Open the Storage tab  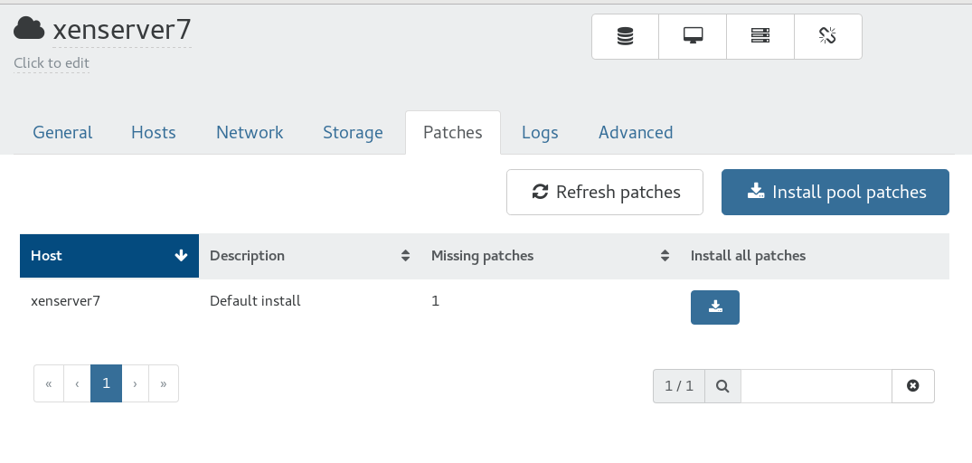pos(353,133)
